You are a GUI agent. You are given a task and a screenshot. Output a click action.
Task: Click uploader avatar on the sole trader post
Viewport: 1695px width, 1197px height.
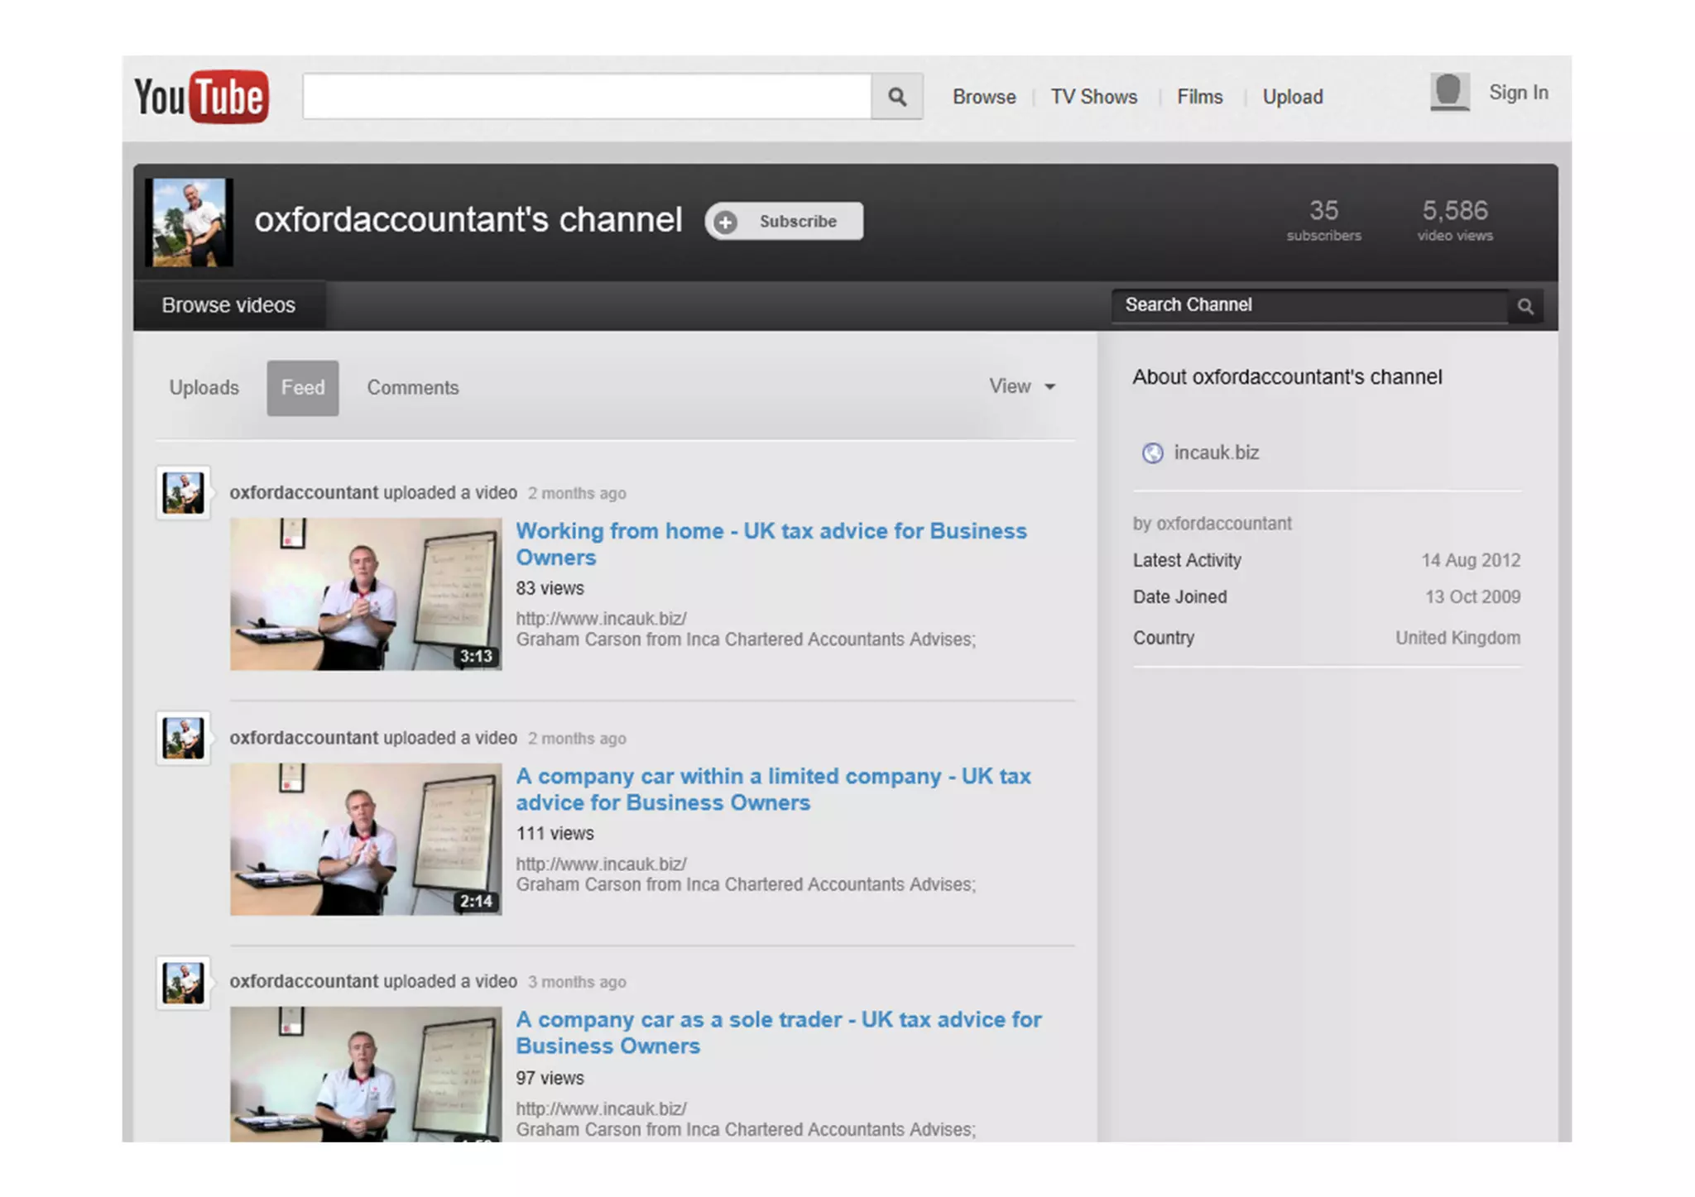tap(183, 983)
